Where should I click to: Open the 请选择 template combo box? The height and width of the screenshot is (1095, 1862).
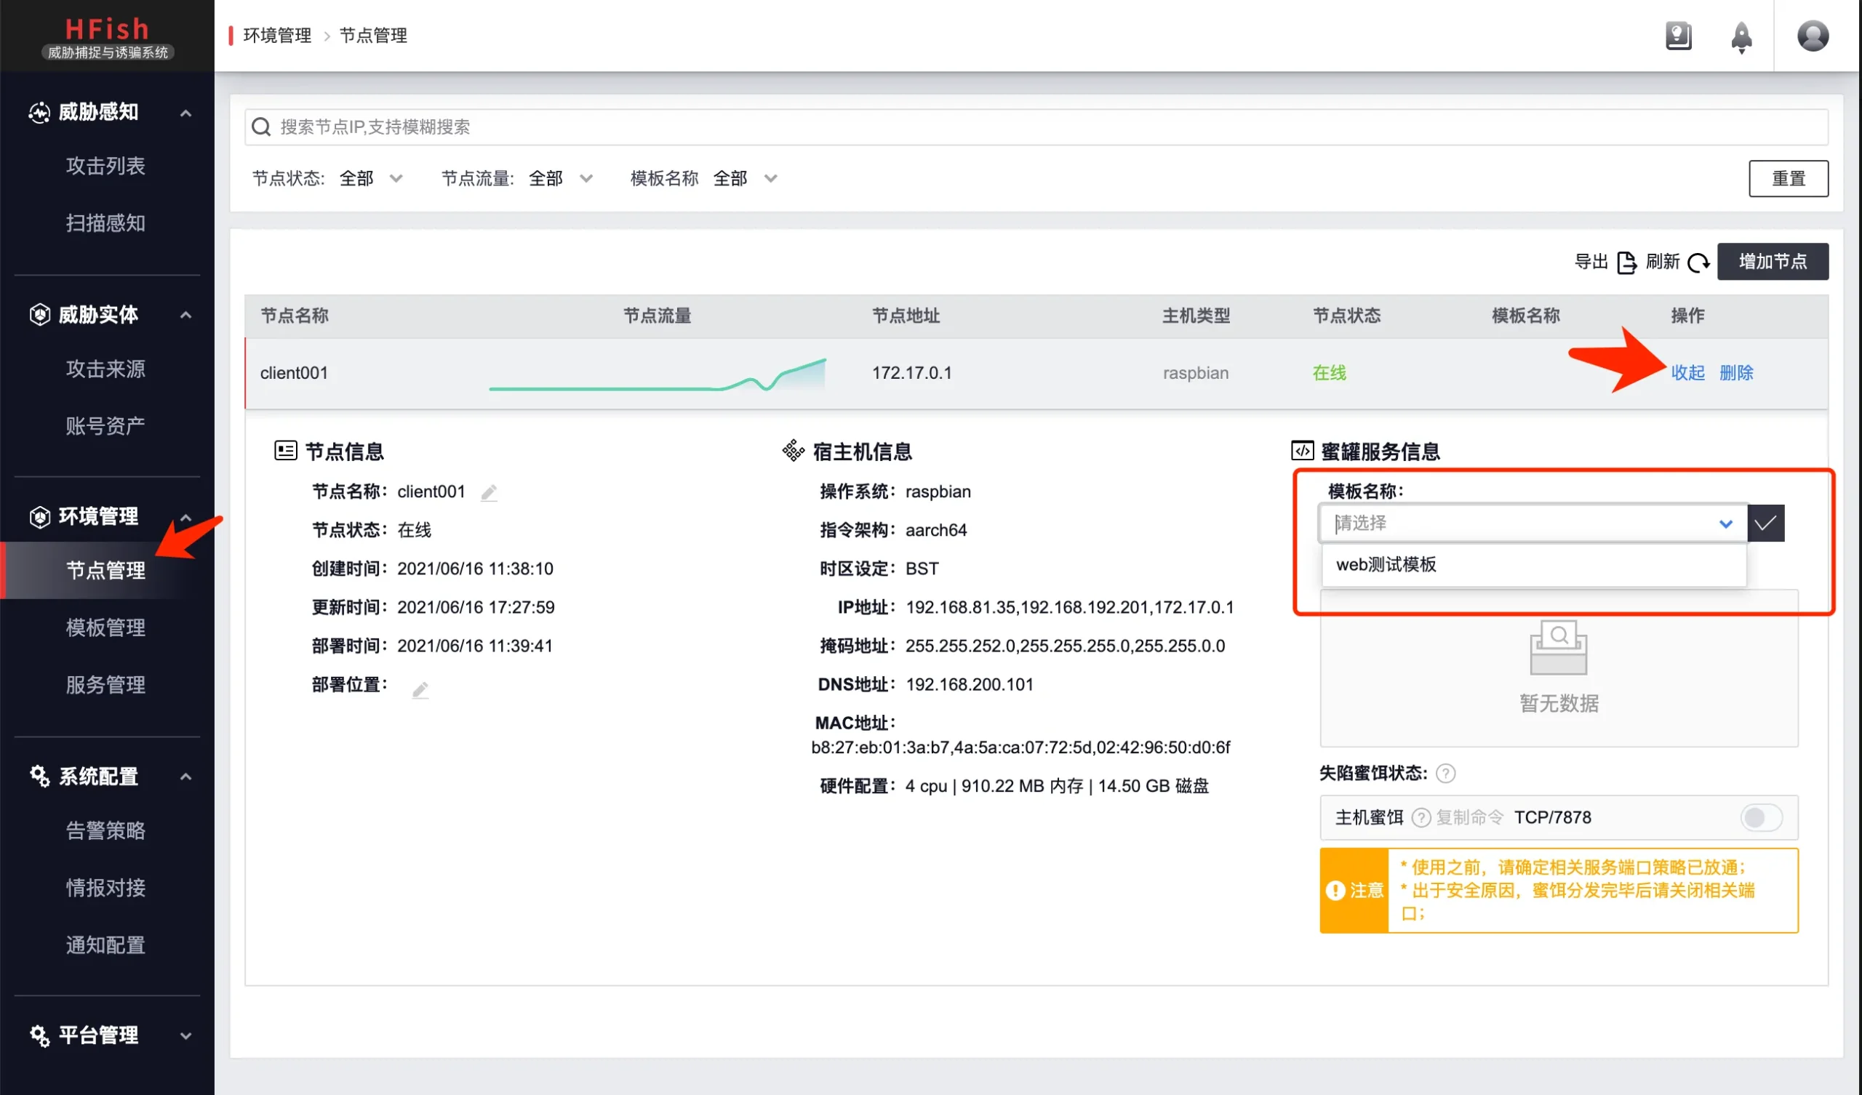[x=1533, y=524]
